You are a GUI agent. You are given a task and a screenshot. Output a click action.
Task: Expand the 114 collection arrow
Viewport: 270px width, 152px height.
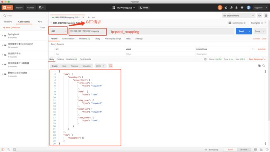click(x=2, y=64)
